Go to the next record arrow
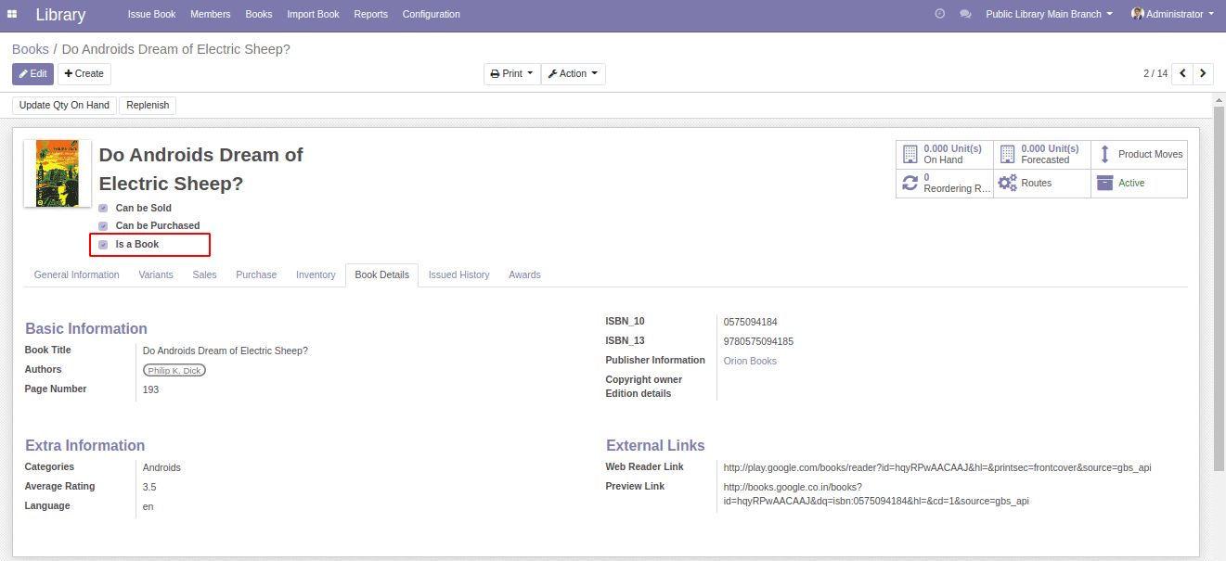Image resolution: width=1226 pixels, height=561 pixels. (x=1203, y=73)
